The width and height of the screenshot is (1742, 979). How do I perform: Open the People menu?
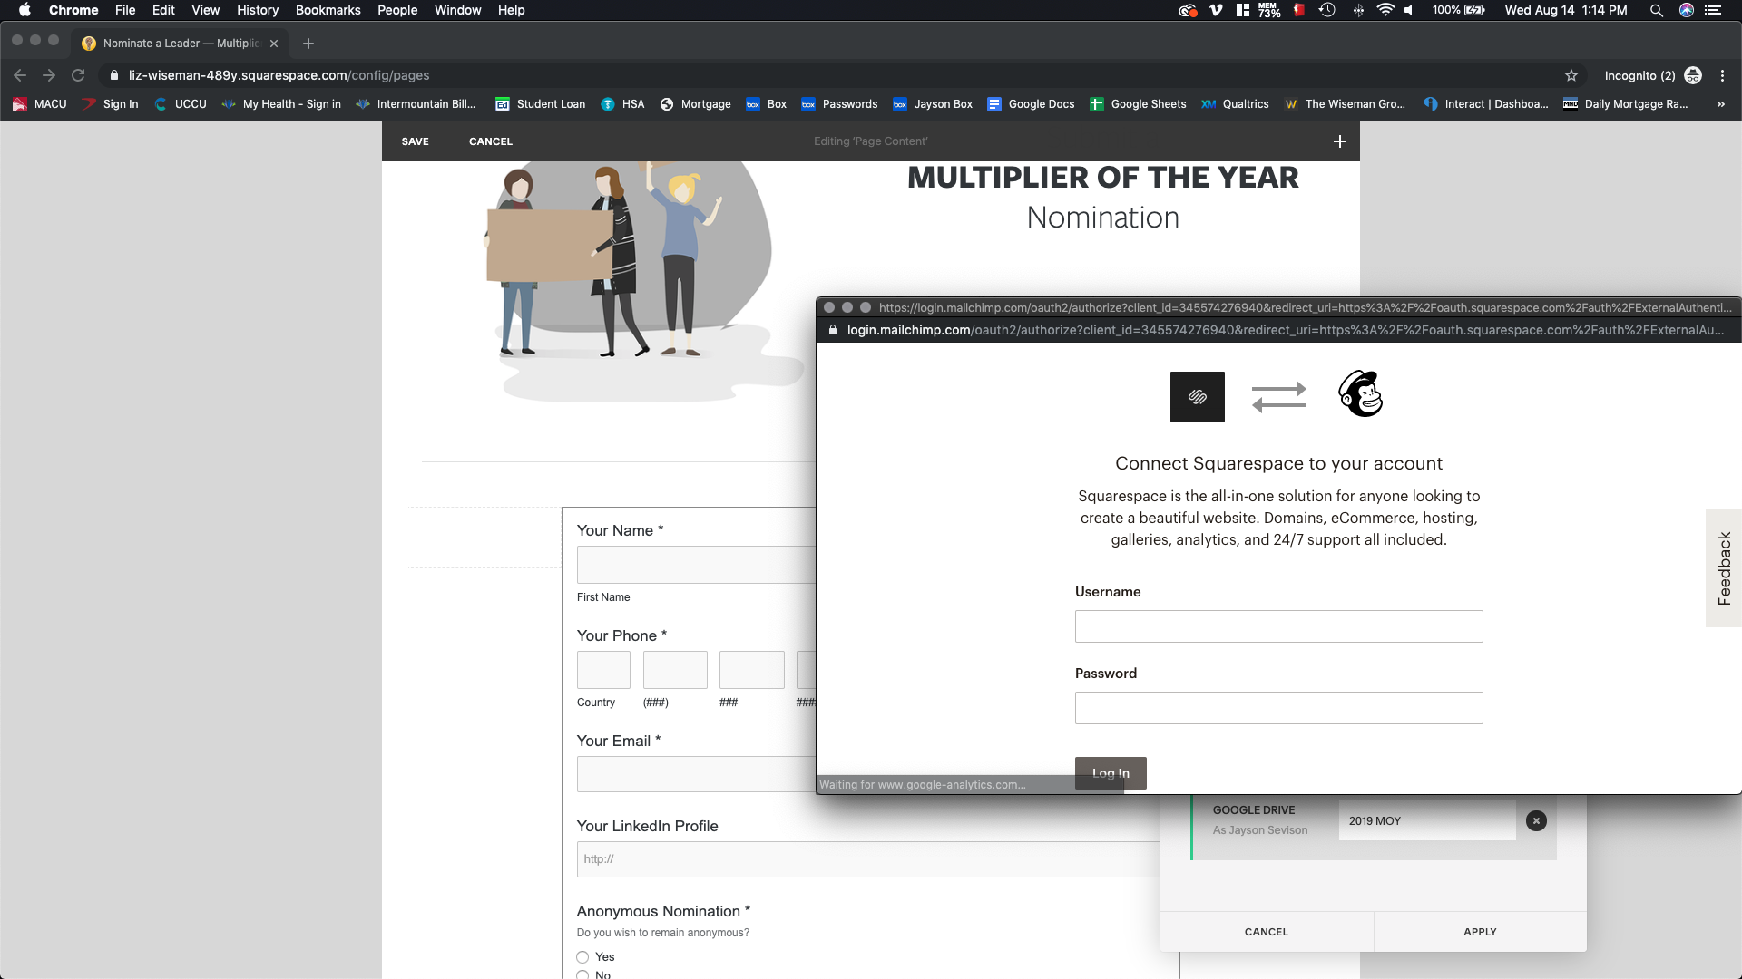tap(397, 10)
